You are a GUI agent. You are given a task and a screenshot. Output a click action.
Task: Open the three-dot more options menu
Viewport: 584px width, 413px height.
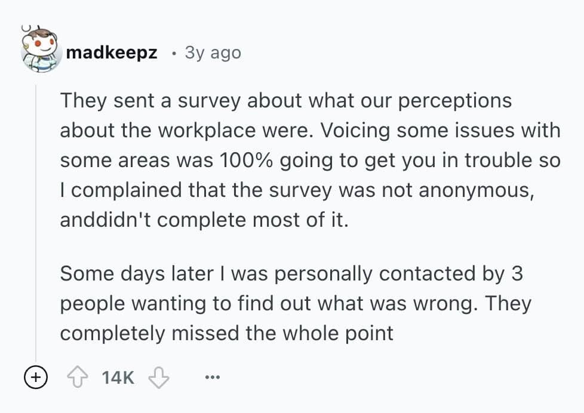(x=212, y=378)
